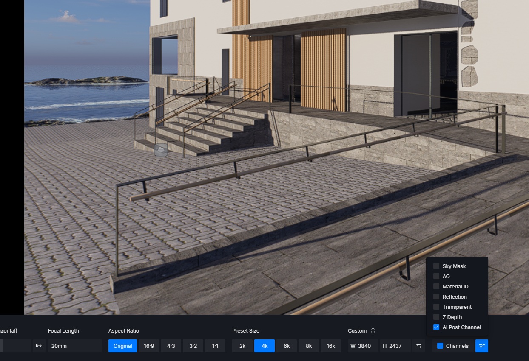Click the channel settings sliders icon
The width and height of the screenshot is (529, 361).
[482, 346]
